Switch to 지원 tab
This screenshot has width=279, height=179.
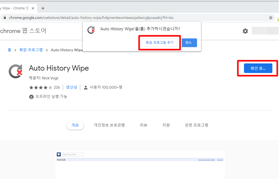[x=166, y=125]
